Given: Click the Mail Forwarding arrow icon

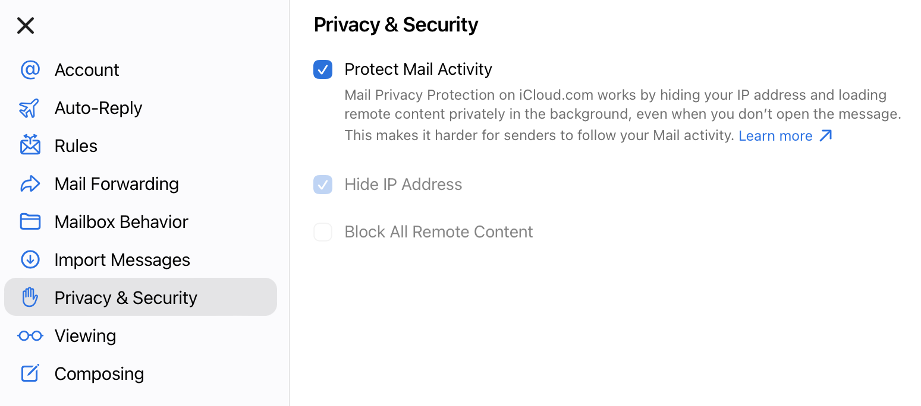Looking at the screenshot, I should click(30, 184).
